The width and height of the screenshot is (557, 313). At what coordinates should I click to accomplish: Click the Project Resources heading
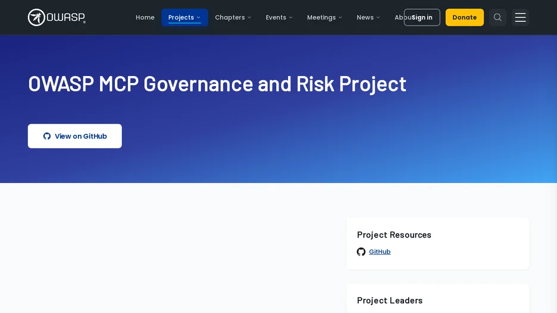(394, 235)
